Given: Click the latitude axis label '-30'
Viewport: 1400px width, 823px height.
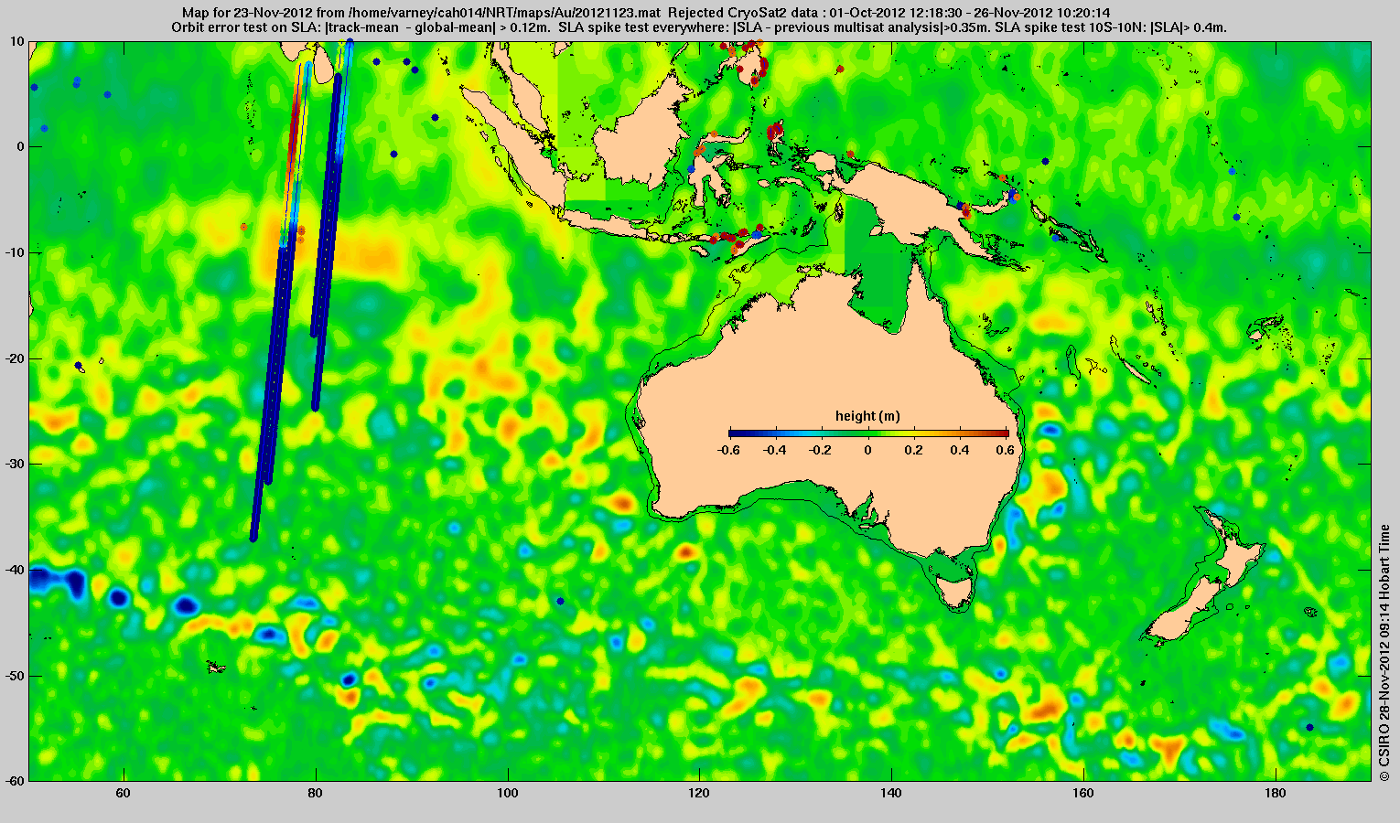Looking at the screenshot, I should pos(16,464).
